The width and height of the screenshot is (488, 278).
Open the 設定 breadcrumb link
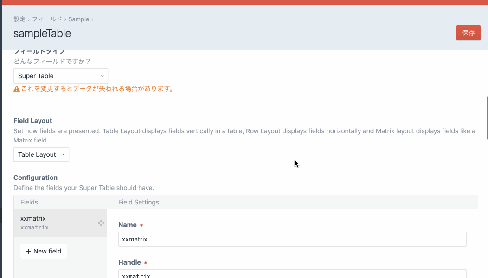tap(19, 19)
